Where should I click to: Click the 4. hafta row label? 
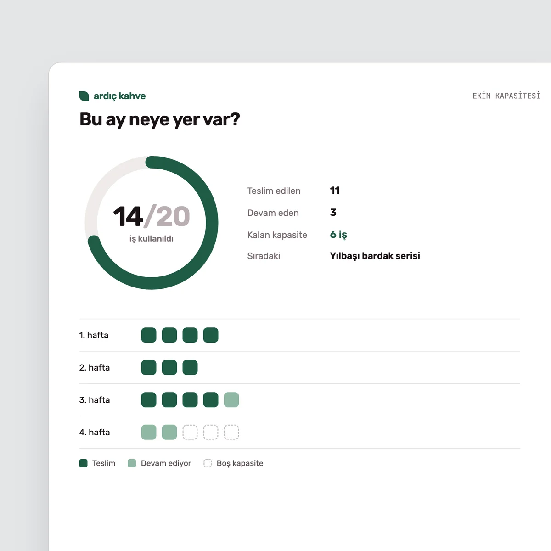click(95, 433)
